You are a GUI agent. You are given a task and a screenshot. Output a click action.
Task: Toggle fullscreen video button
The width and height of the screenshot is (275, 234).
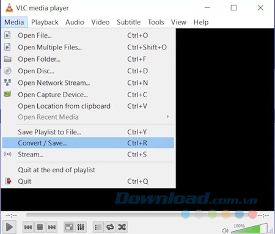pyautogui.click(x=69, y=227)
